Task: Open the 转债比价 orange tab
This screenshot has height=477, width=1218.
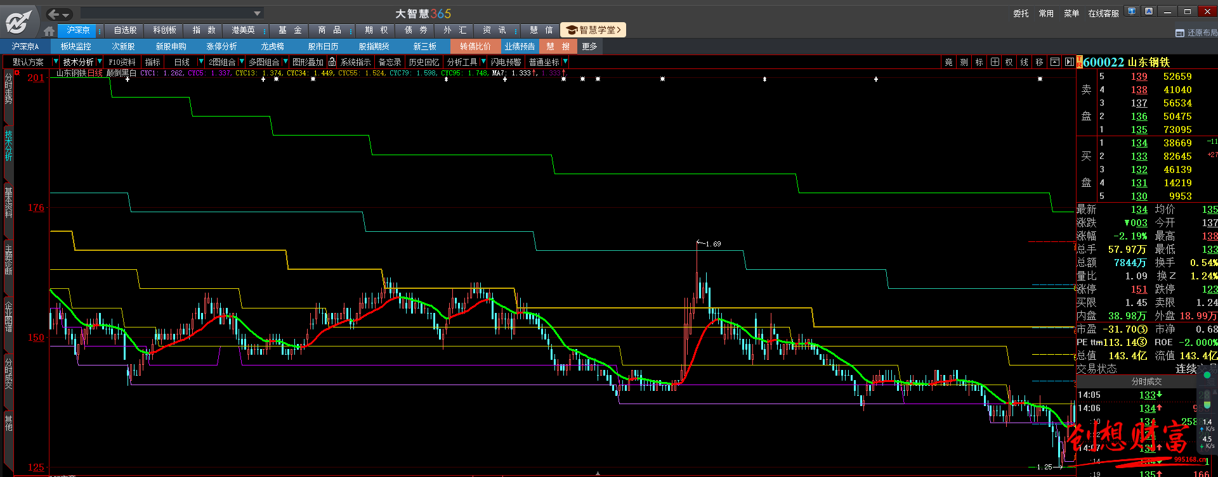Action: click(x=475, y=46)
